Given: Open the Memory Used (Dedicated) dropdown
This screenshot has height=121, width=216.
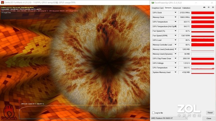Looking at the screenshot, I should pos(175,49).
